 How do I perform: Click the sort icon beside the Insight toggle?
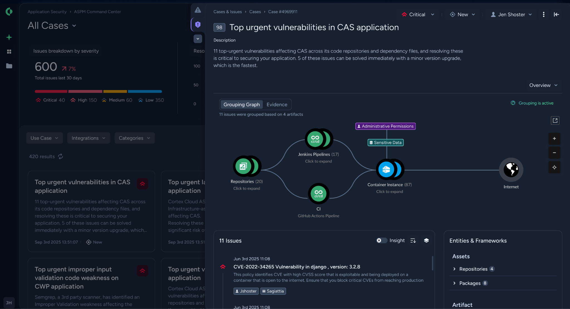[x=413, y=240]
